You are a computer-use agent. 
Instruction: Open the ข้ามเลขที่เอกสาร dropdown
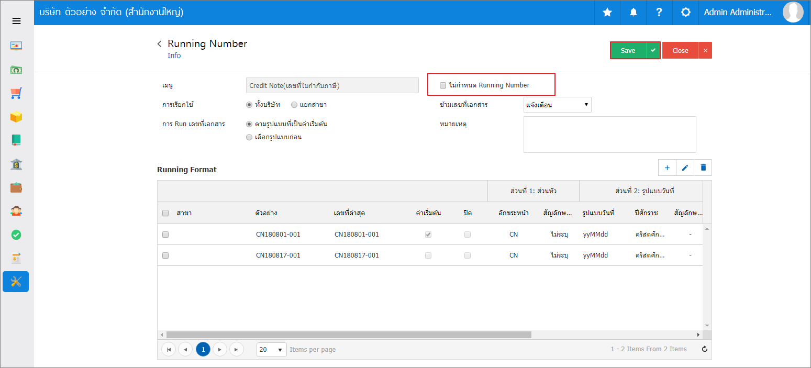pyautogui.click(x=558, y=105)
